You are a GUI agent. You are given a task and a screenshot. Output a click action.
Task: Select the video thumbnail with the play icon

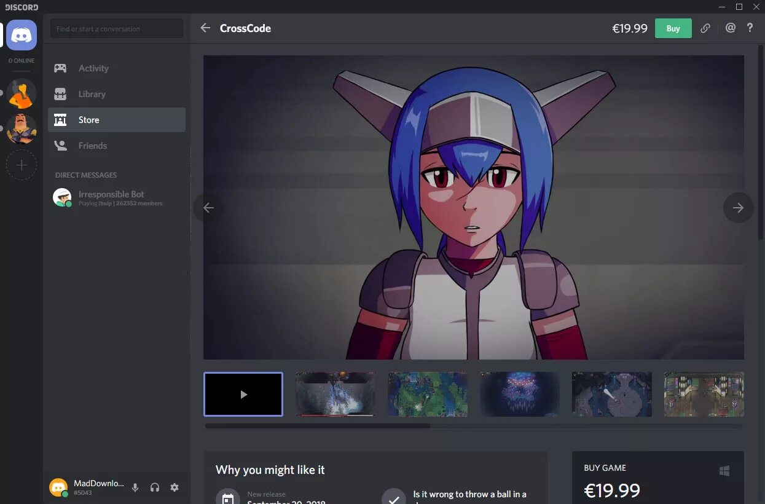pos(243,394)
